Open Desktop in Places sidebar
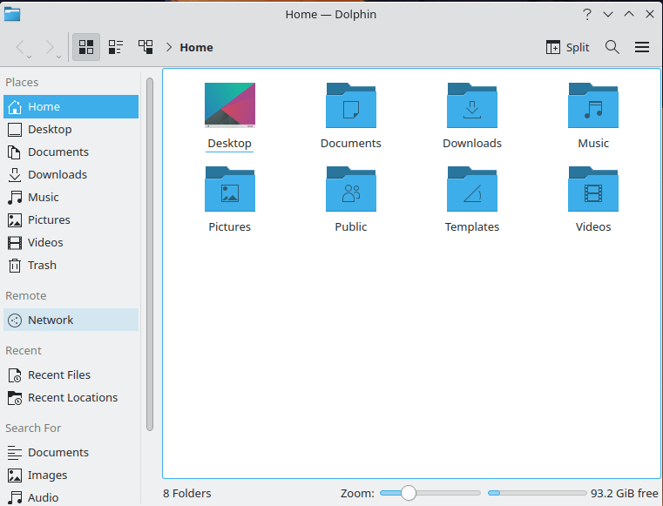 71,130
